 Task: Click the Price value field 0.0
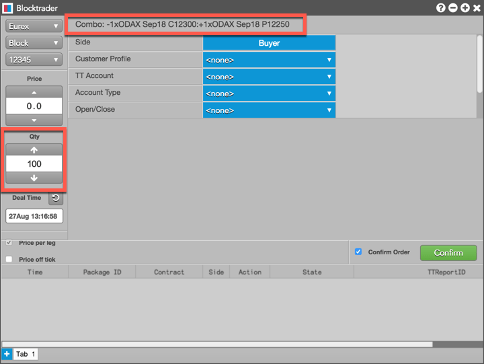34,106
